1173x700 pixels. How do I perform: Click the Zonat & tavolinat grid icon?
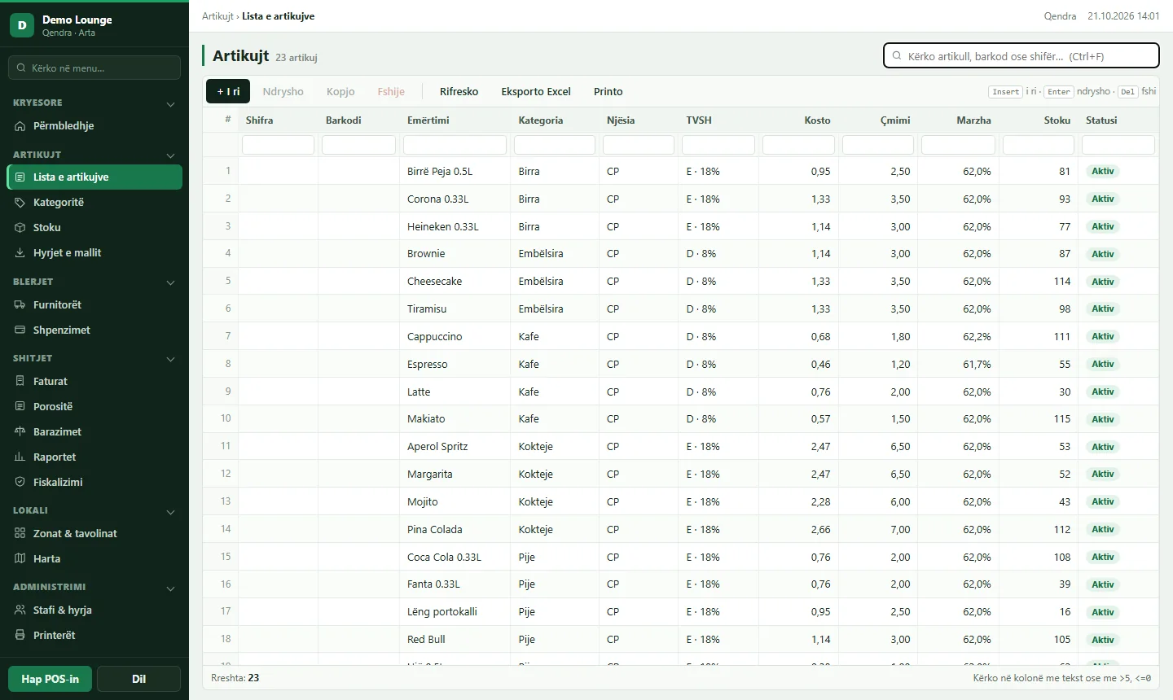click(20, 534)
